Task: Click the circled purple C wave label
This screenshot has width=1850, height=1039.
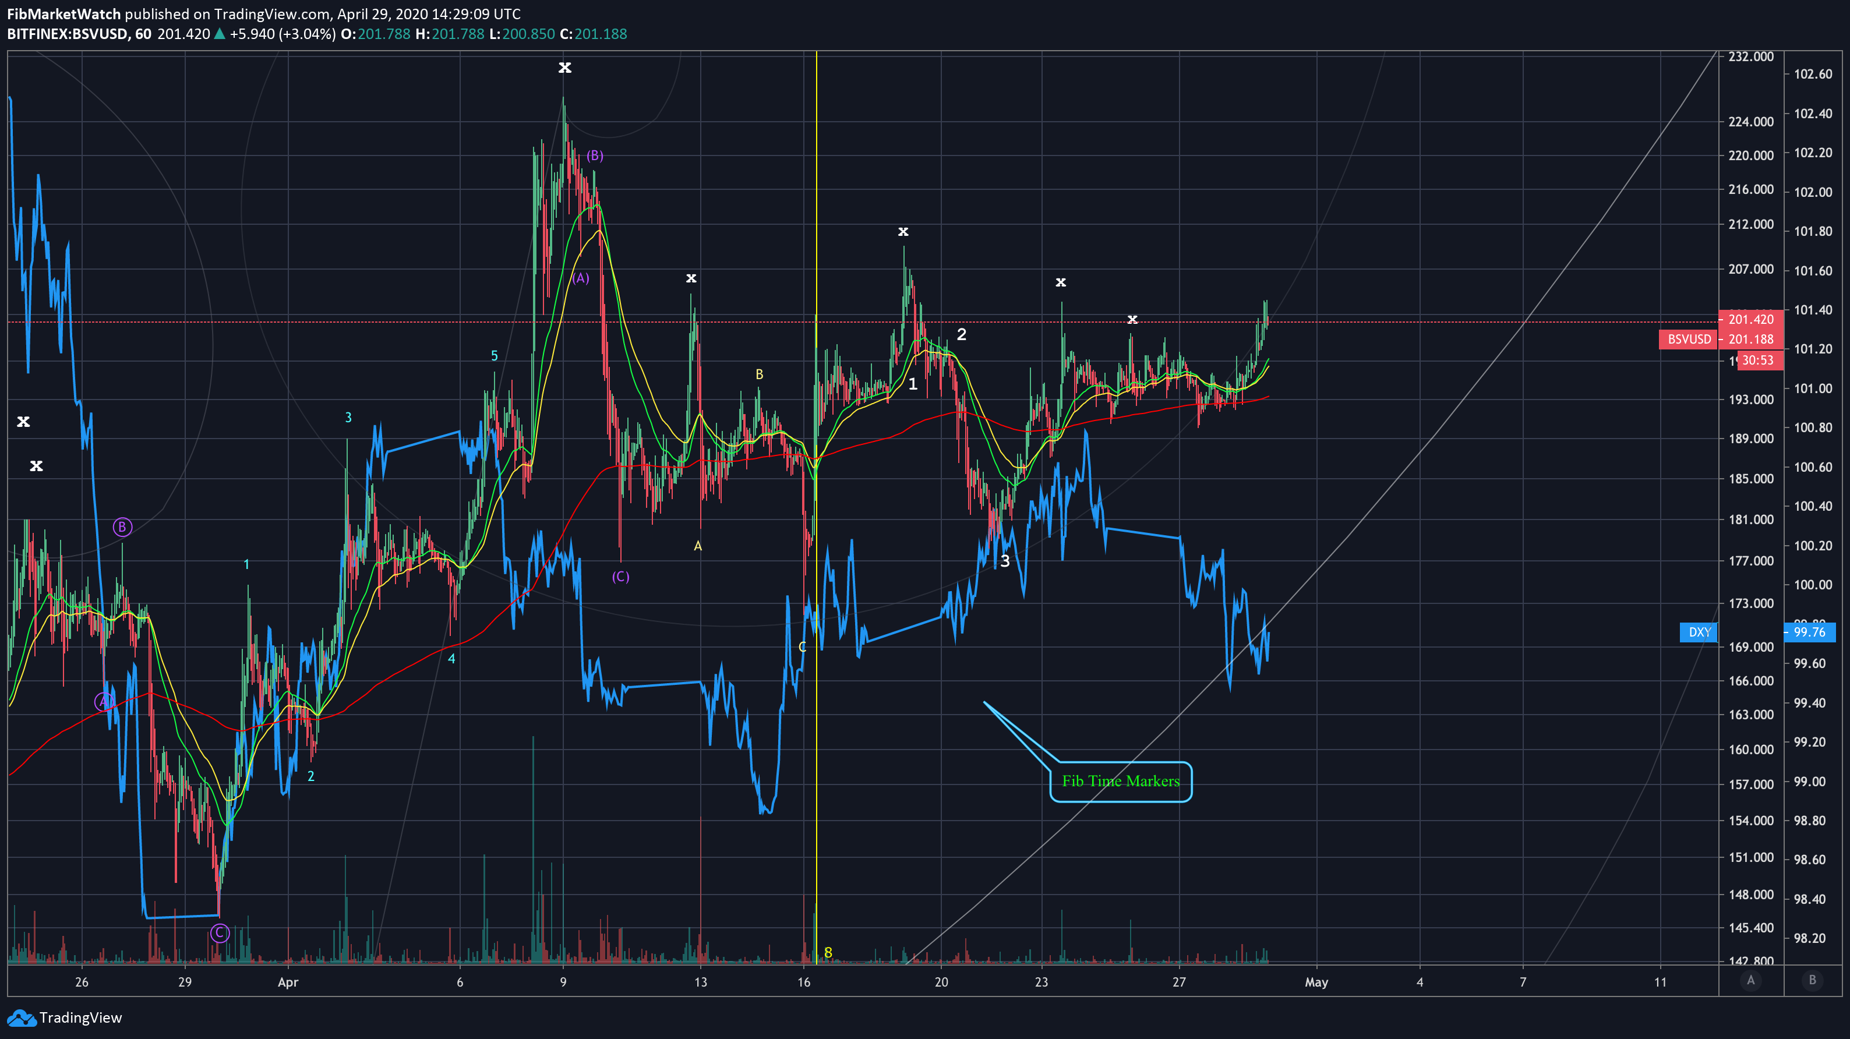Action: click(x=220, y=933)
